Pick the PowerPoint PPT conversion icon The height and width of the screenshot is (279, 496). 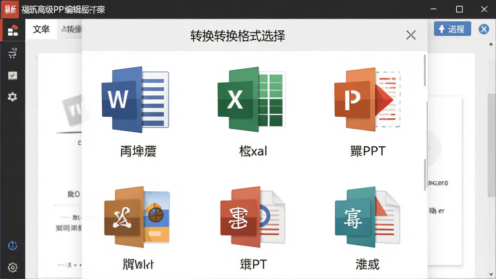368,99
